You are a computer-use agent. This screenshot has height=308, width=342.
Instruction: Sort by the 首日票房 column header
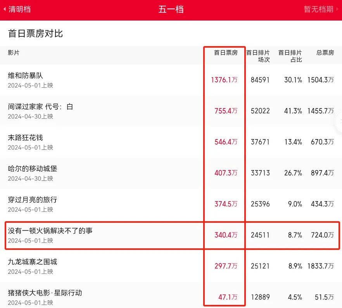pyautogui.click(x=226, y=53)
